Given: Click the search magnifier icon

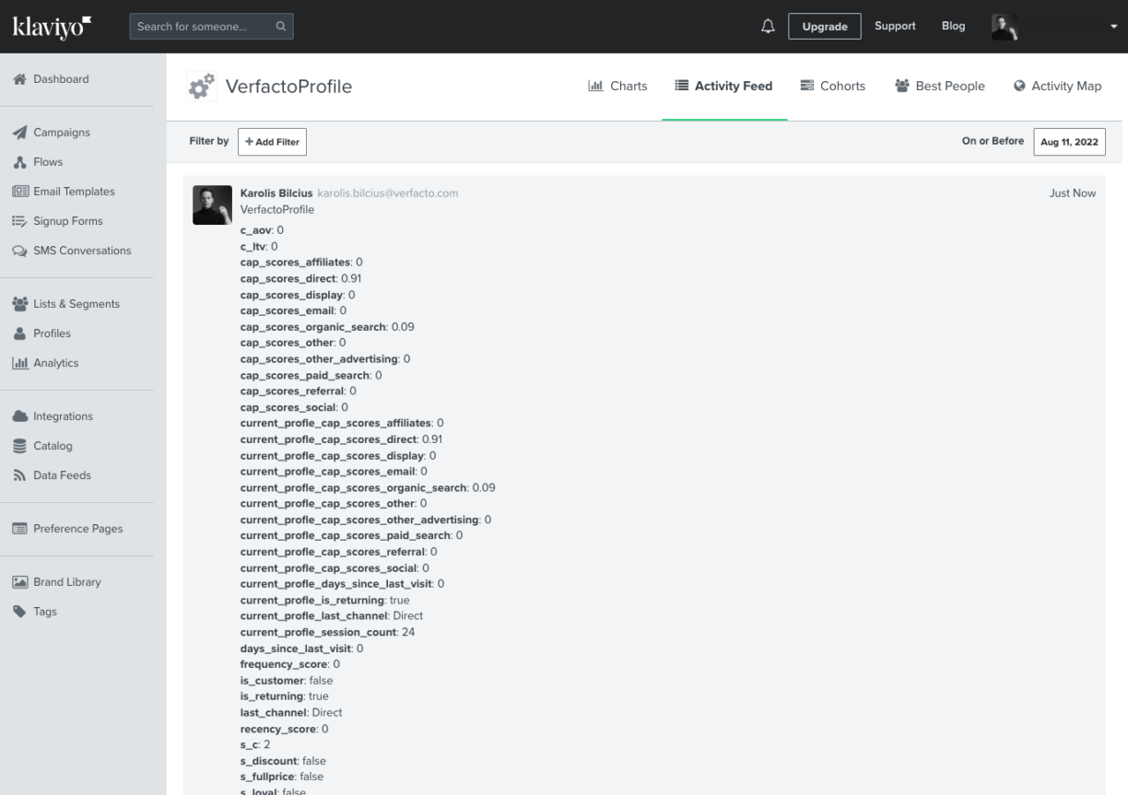Looking at the screenshot, I should [x=280, y=27].
